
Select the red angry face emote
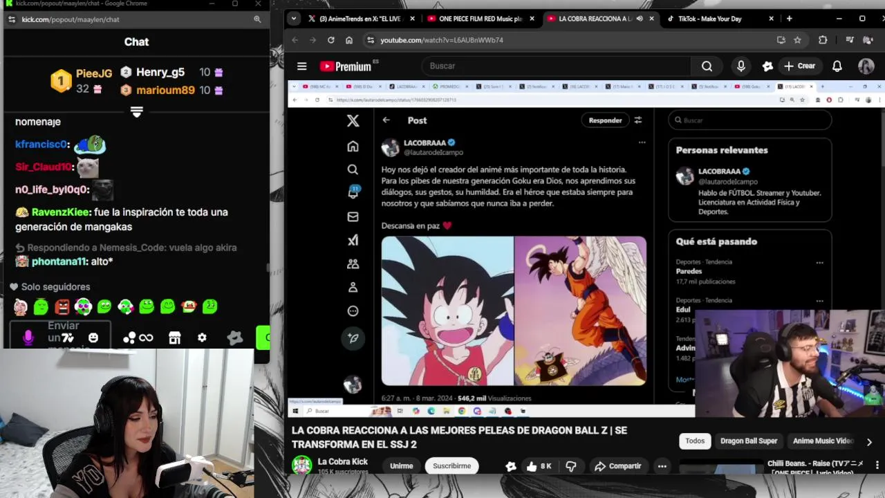tap(62, 306)
